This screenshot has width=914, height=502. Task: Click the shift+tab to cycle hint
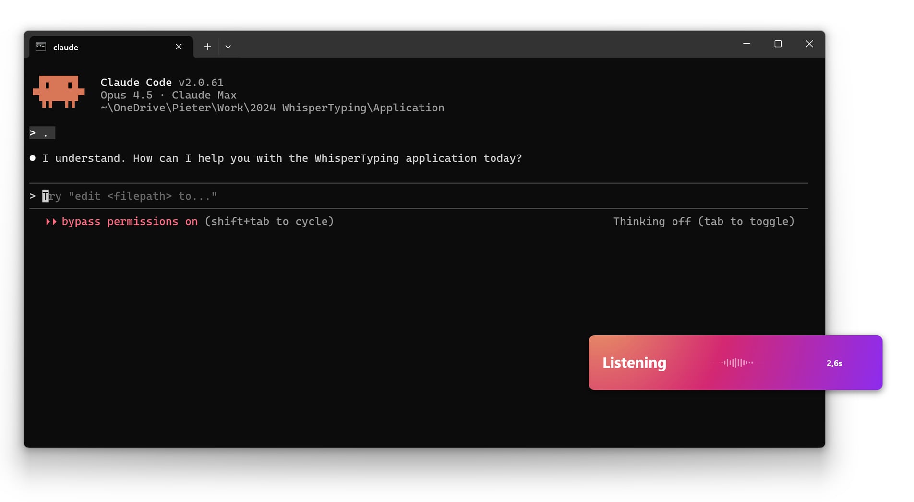tap(269, 222)
